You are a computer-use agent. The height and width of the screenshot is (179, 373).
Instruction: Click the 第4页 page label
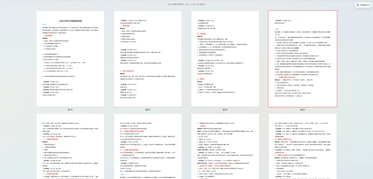303,110
